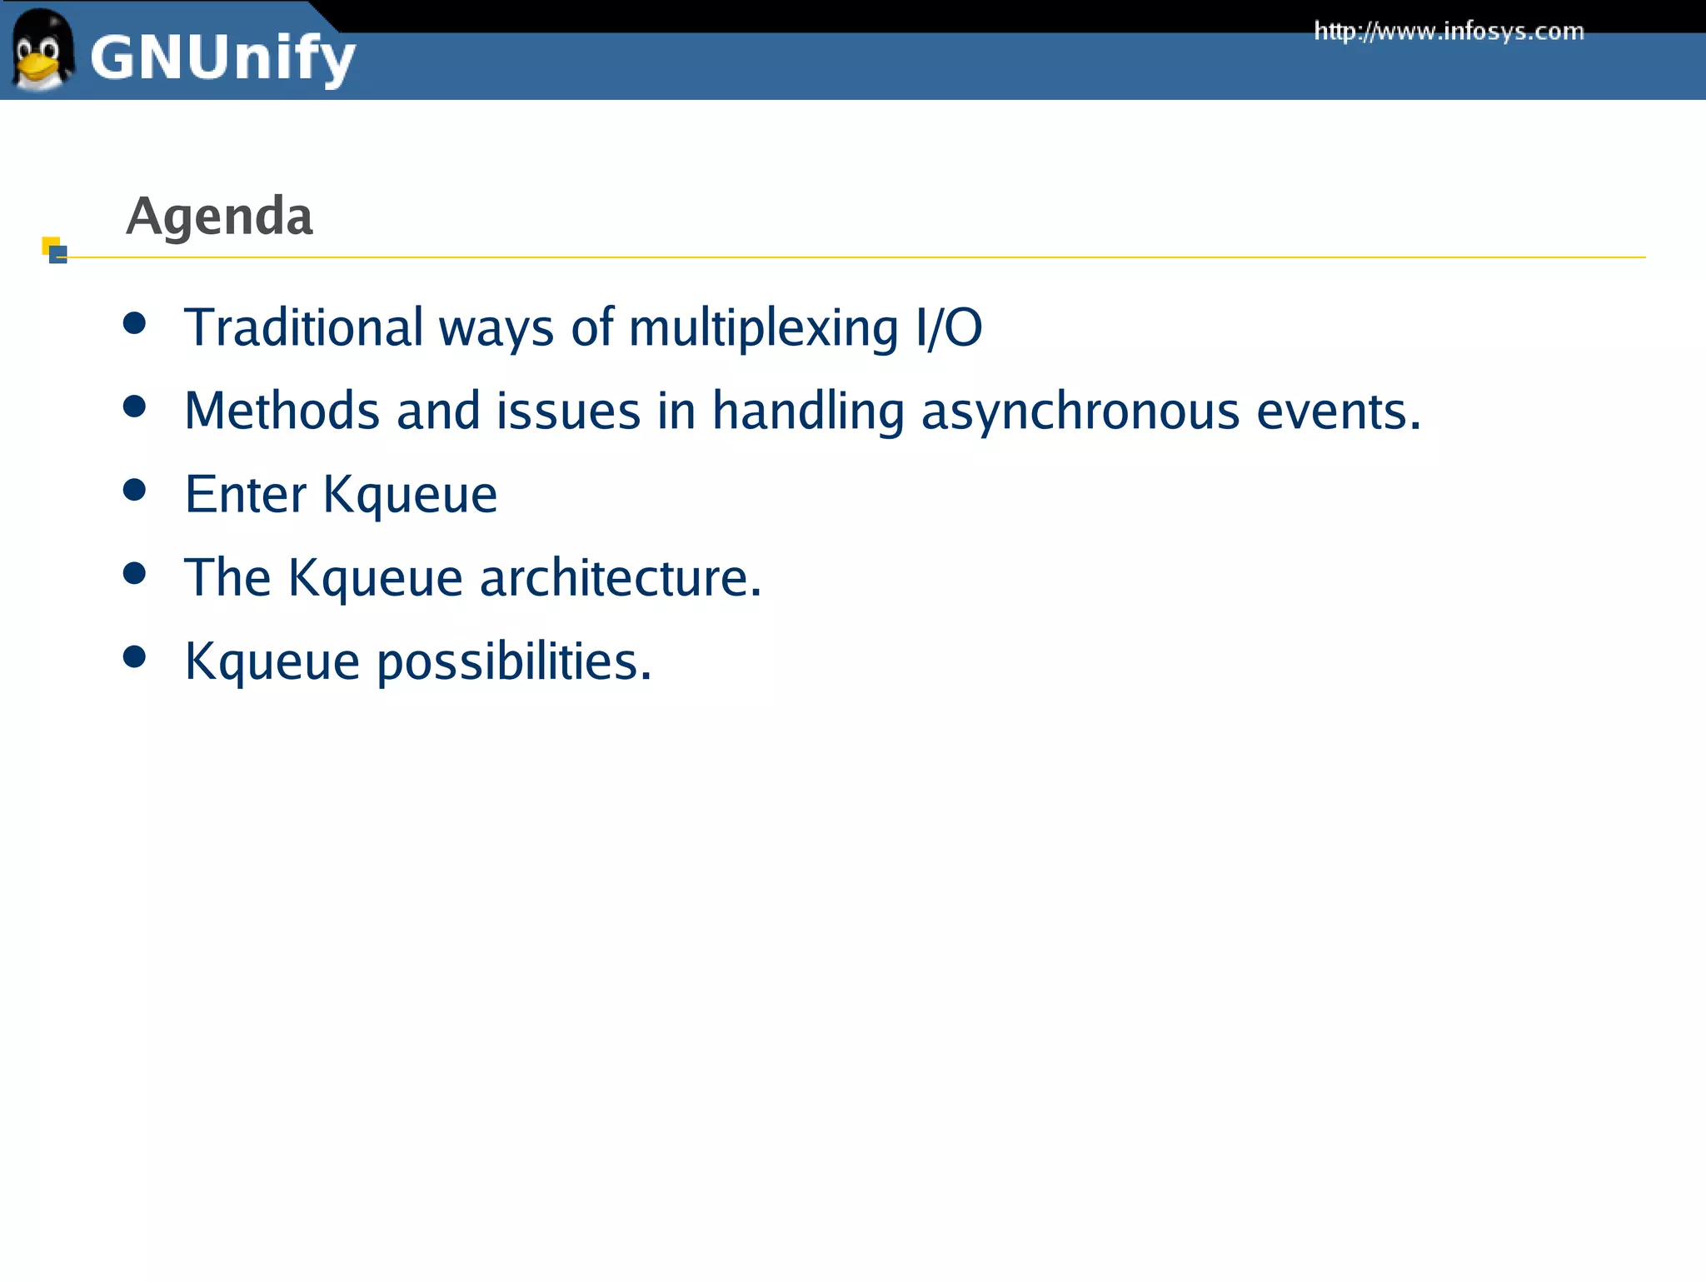
Task: Click the black top strip of header
Action: (x=833, y=15)
